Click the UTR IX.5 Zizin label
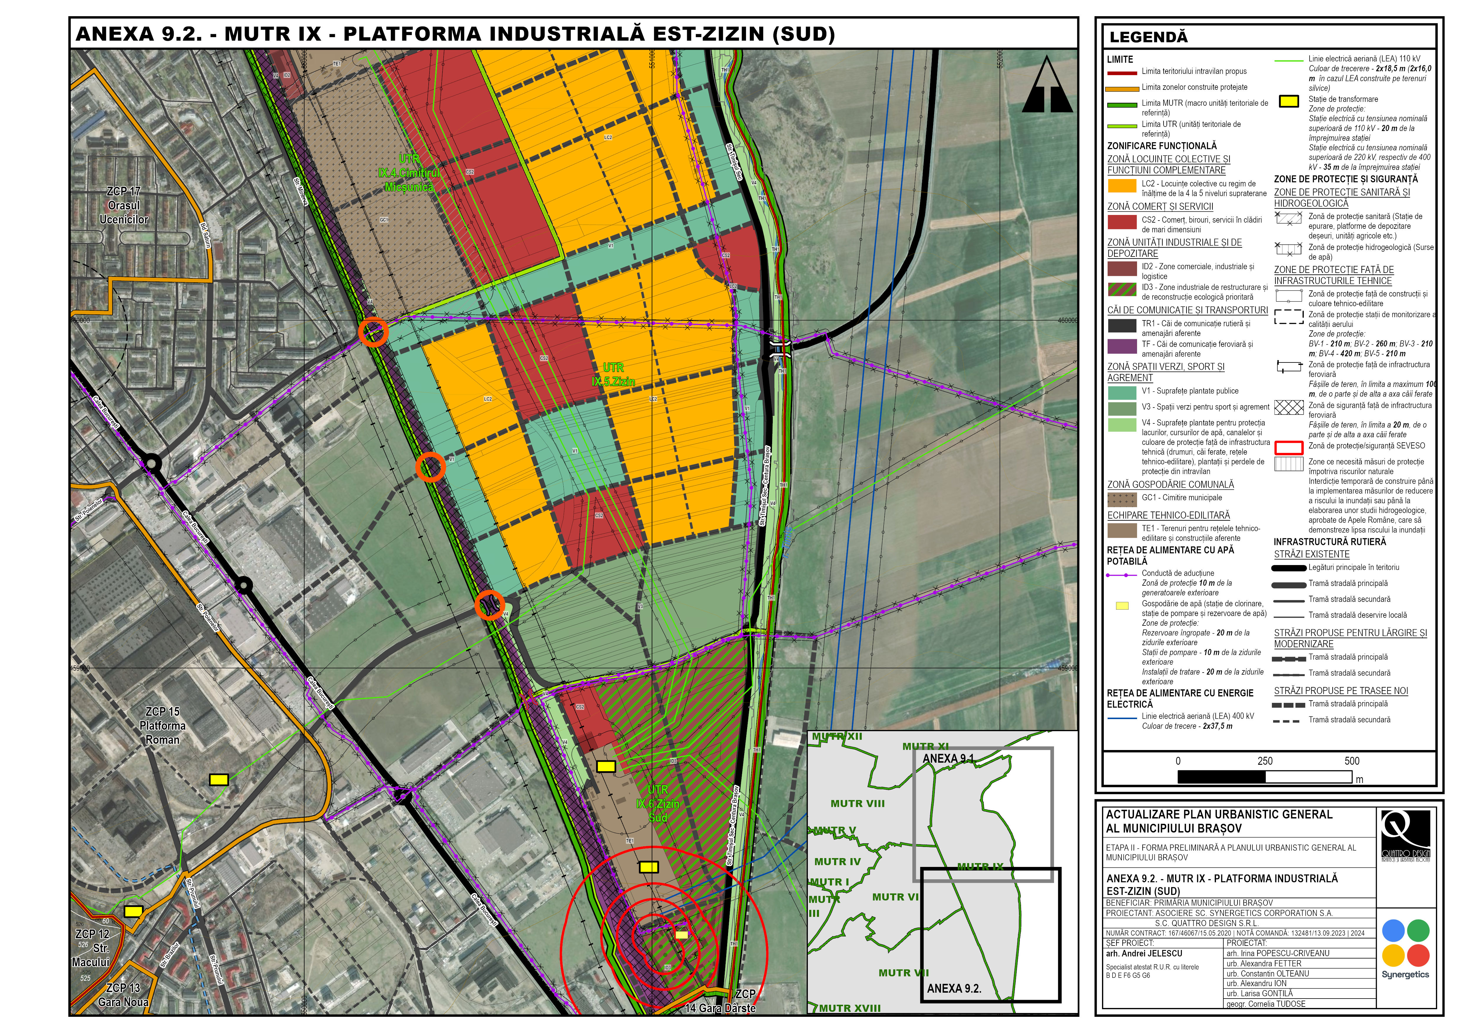The height and width of the screenshot is (1033, 1461). pos(613,375)
